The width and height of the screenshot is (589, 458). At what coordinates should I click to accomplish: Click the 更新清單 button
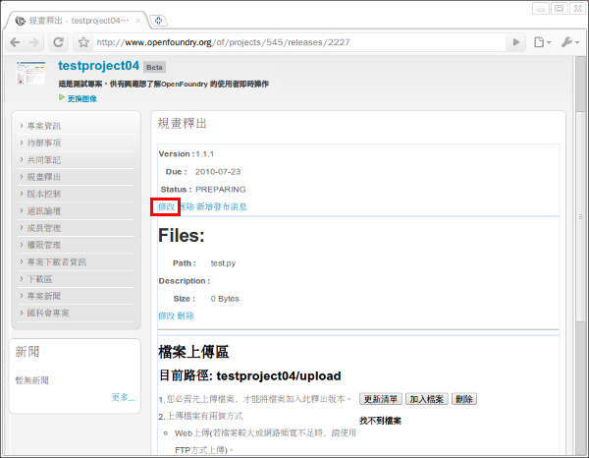[381, 399]
